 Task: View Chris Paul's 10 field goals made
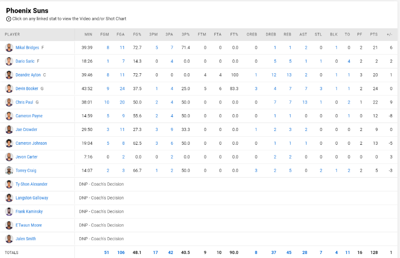[107, 102]
